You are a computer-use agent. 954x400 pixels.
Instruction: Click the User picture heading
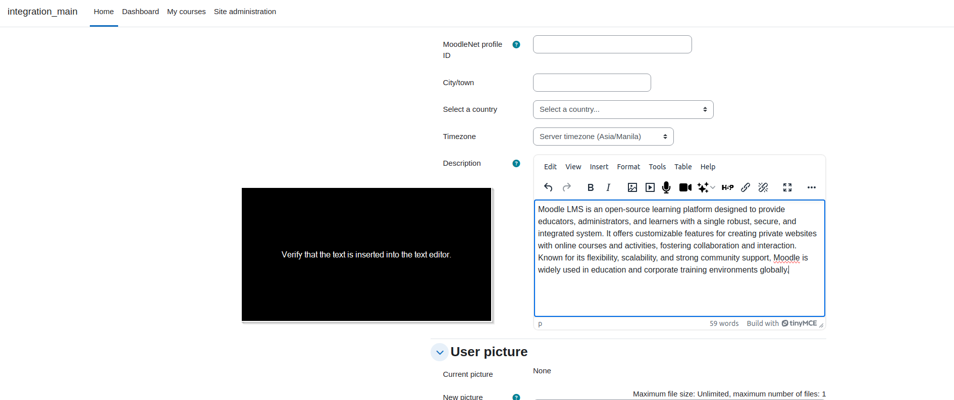(x=489, y=352)
